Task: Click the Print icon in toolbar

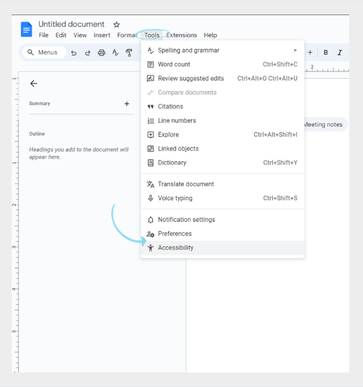Action: 102,52
